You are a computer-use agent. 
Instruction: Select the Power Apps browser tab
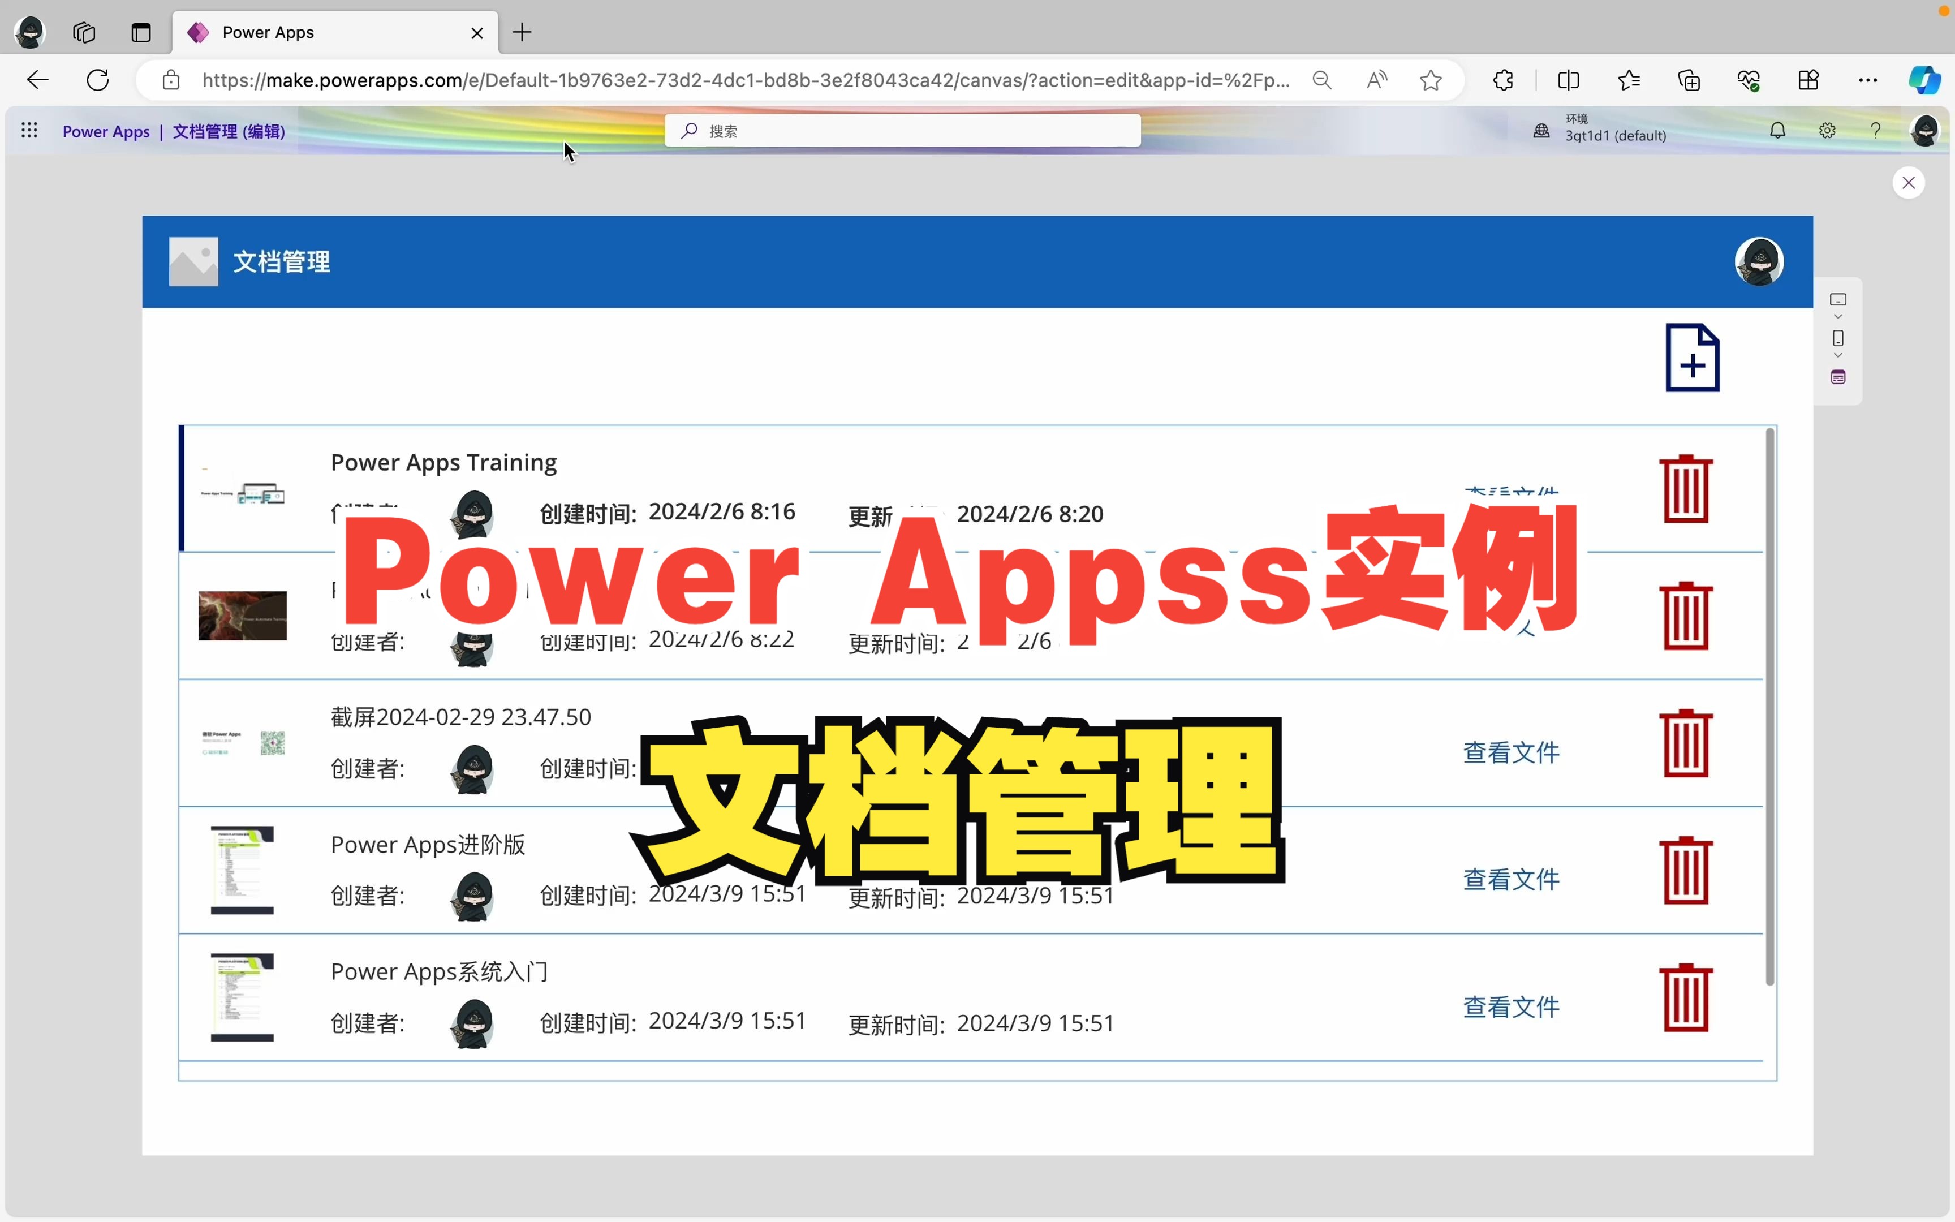pyautogui.click(x=268, y=32)
